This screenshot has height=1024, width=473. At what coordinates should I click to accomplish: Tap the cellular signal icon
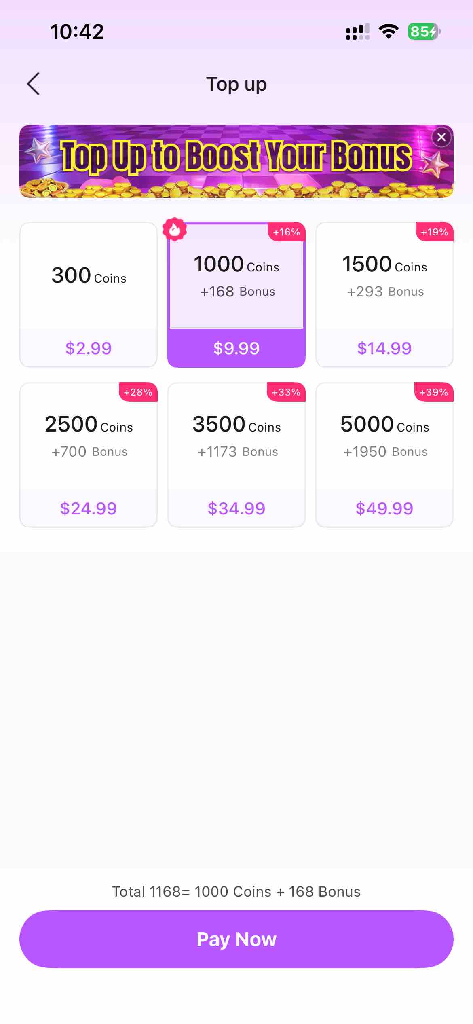tap(357, 32)
